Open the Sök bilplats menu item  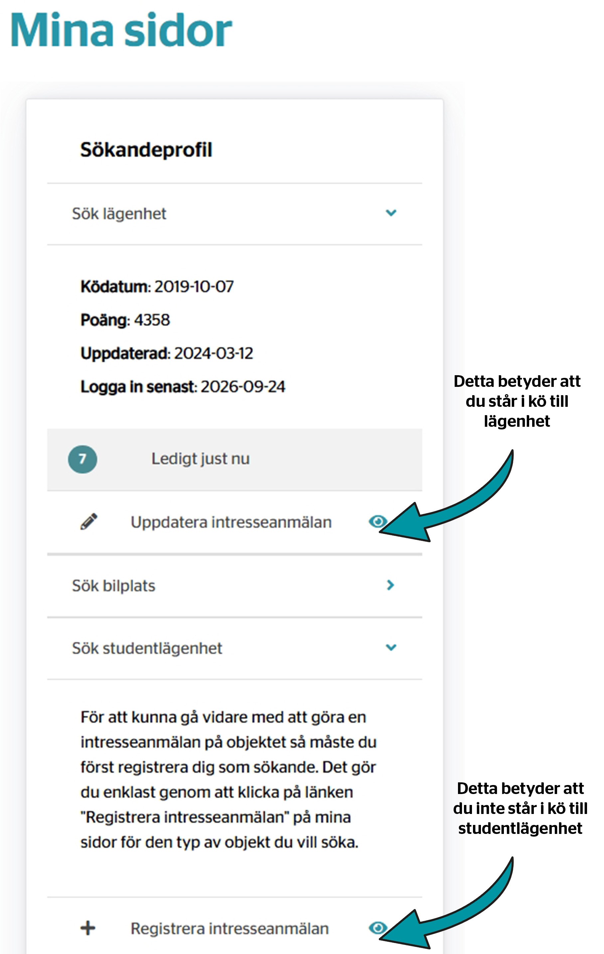114,585
